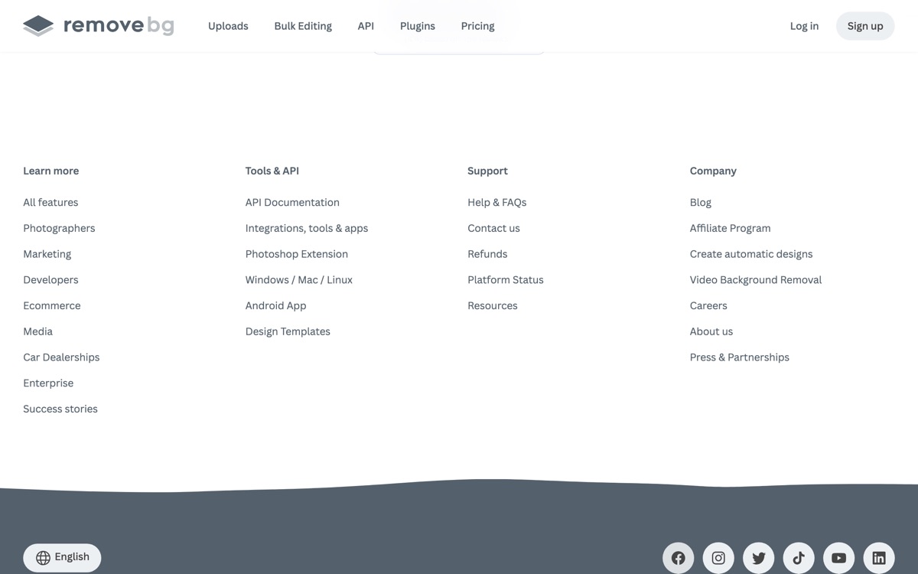Open the Resources link

click(x=493, y=305)
